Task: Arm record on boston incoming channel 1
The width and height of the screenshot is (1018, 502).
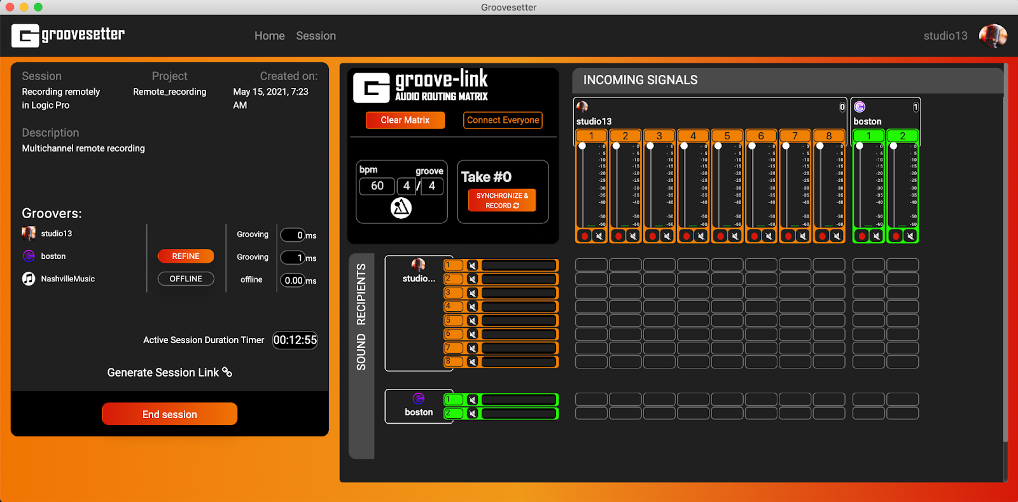Action: click(x=862, y=236)
